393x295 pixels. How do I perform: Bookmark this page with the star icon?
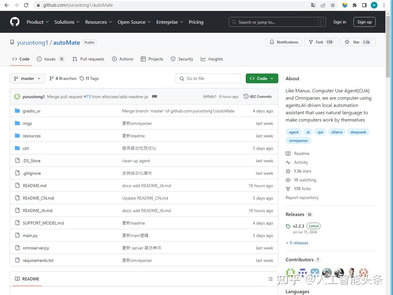pyautogui.click(x=333, y=5)
